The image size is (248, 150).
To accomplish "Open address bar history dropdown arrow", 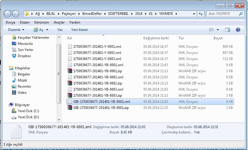I will point(194,14).
